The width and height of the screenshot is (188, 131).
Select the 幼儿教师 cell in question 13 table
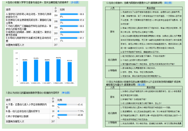[x=113, y=113]
